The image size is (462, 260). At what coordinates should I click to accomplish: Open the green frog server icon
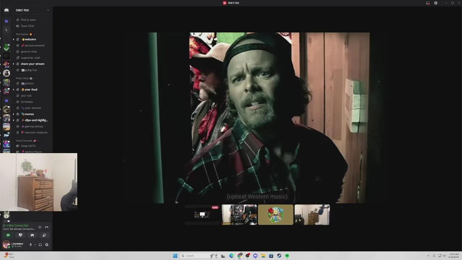click(6, 47)
